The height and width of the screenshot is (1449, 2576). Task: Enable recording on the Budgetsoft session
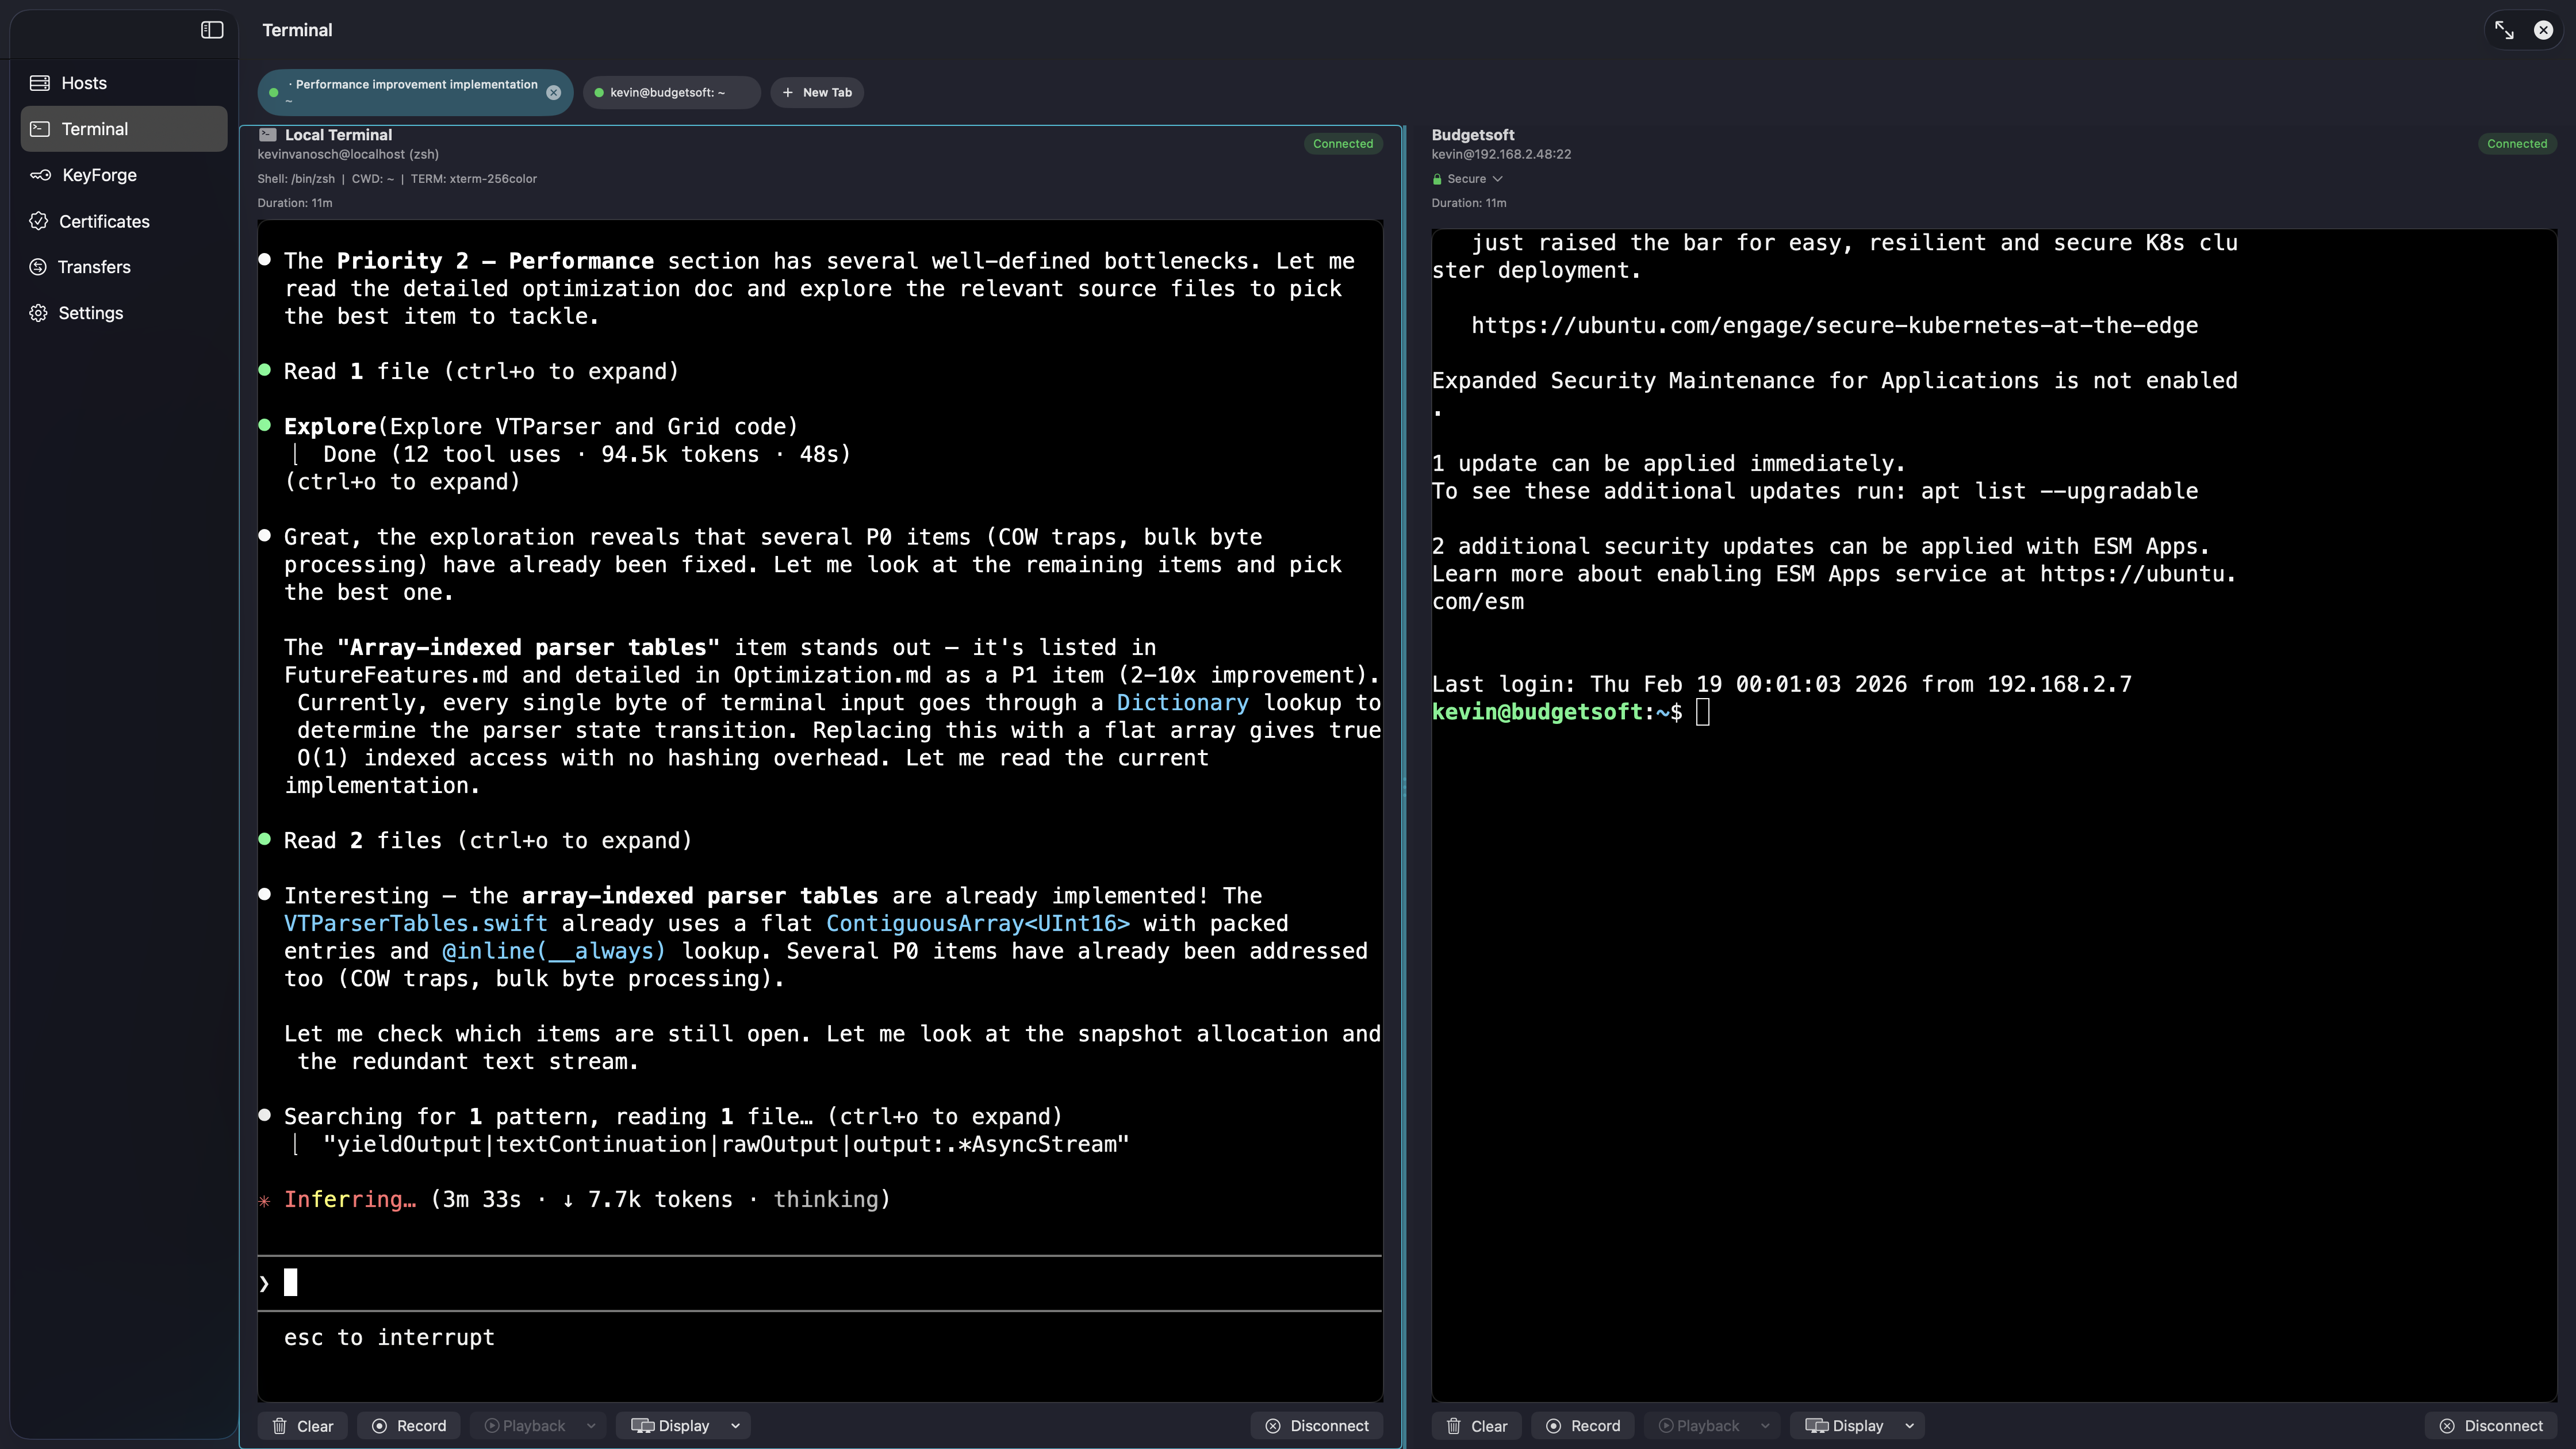(x=1583, y=1425)
